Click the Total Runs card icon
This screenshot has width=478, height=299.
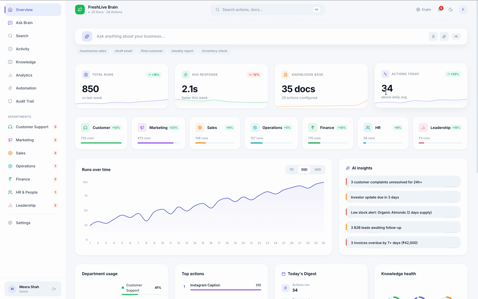click(x=86, y=75)
